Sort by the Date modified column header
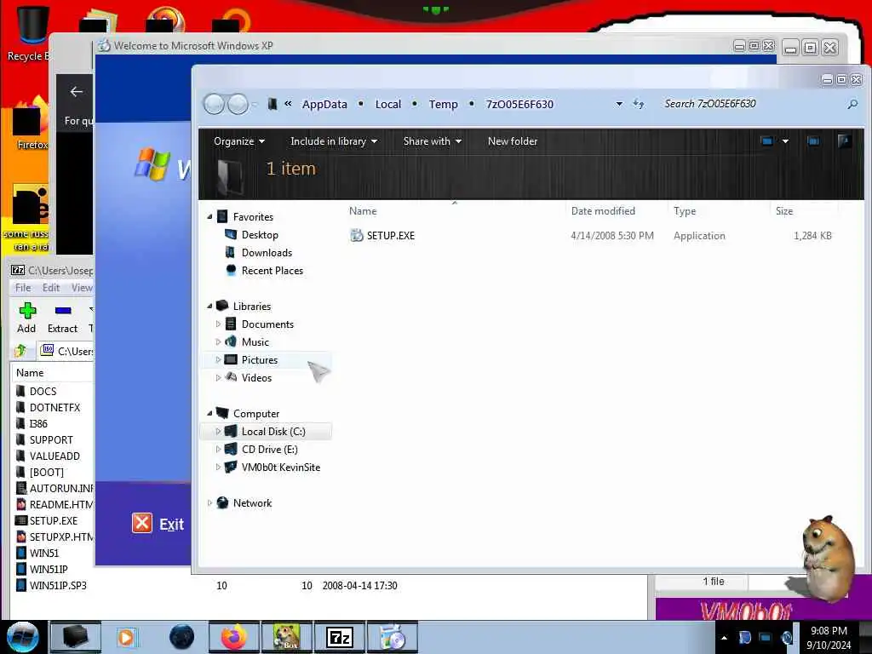 tap(603, 211)
